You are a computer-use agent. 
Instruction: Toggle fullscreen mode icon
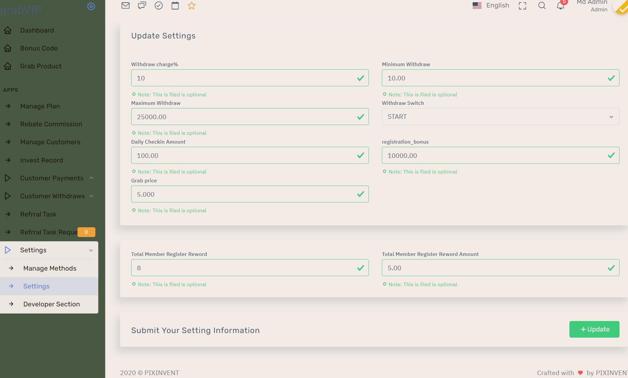click(523, 6)
